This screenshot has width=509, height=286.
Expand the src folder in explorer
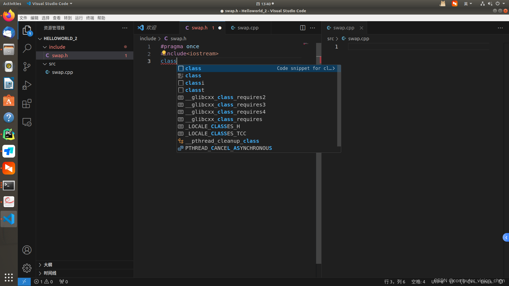point(52,64)
